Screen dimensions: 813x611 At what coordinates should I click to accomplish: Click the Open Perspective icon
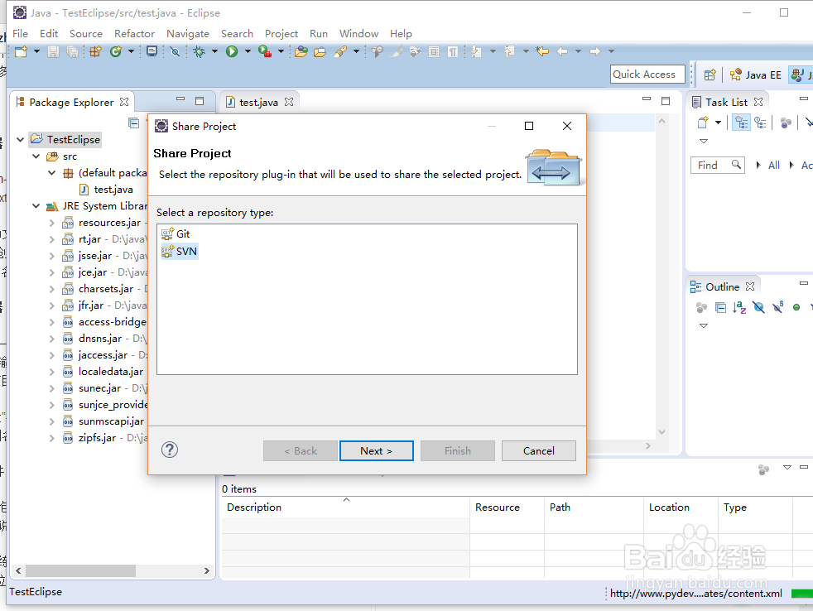coord(710,75)
